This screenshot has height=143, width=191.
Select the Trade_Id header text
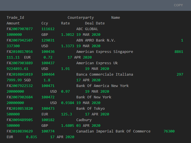point(15,18)
